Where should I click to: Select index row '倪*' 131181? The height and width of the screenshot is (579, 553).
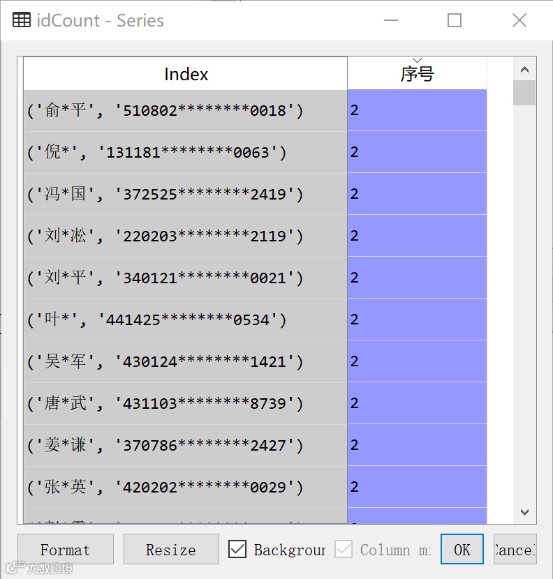pyautogui.click(x=186, y=152)
